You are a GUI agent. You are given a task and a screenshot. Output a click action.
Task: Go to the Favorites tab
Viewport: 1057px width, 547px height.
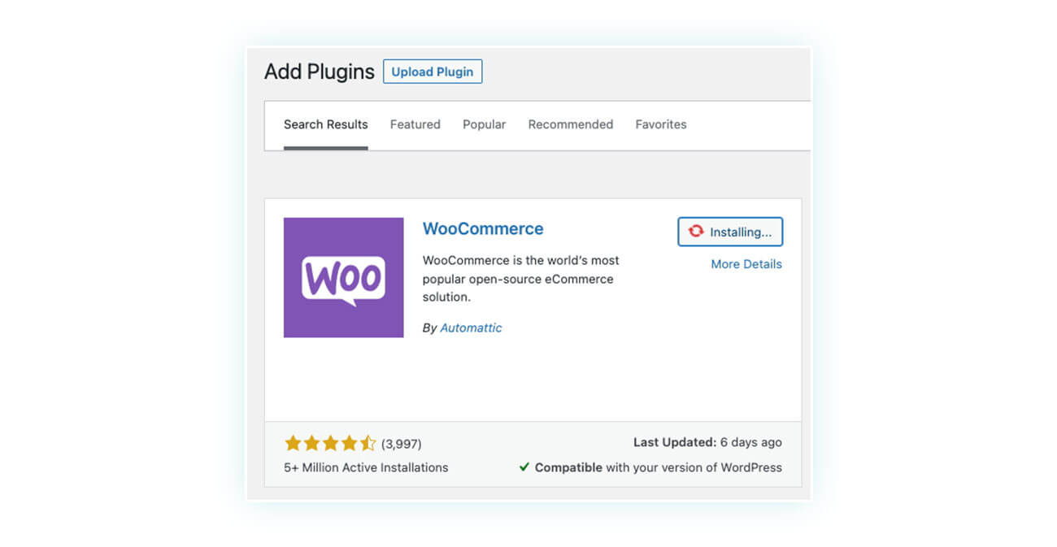pyautogui.click(x=661, y=124)
